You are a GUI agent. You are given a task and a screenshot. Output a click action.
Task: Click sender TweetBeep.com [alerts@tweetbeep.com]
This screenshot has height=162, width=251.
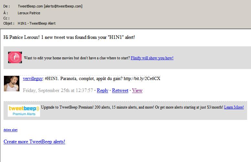(50, 6)
